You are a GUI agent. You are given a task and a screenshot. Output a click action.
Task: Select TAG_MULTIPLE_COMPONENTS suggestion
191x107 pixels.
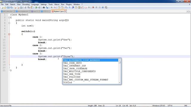pyautogui.click(x=91, y=71)
